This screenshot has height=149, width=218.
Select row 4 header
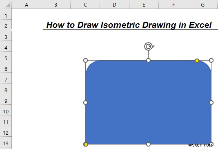[6, 46]
